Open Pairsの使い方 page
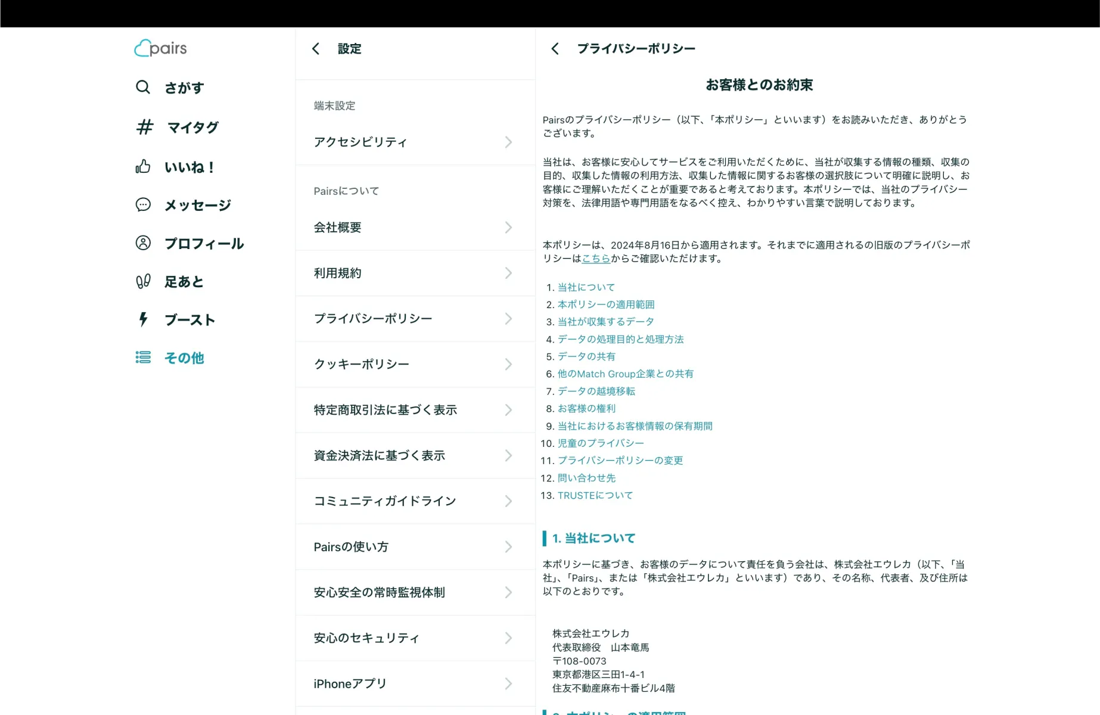Image resolution: width=1100 pixels, height=715 pixels. point(415,546)
